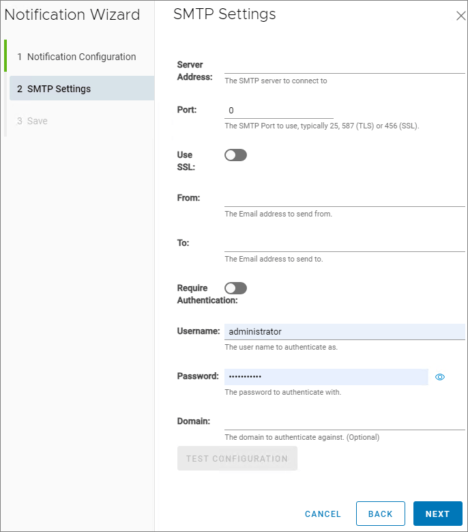The width and height of the screenshot is (468, 532).
Task: Enable the Use SSL toggle
Action: [x=235, y=155]
